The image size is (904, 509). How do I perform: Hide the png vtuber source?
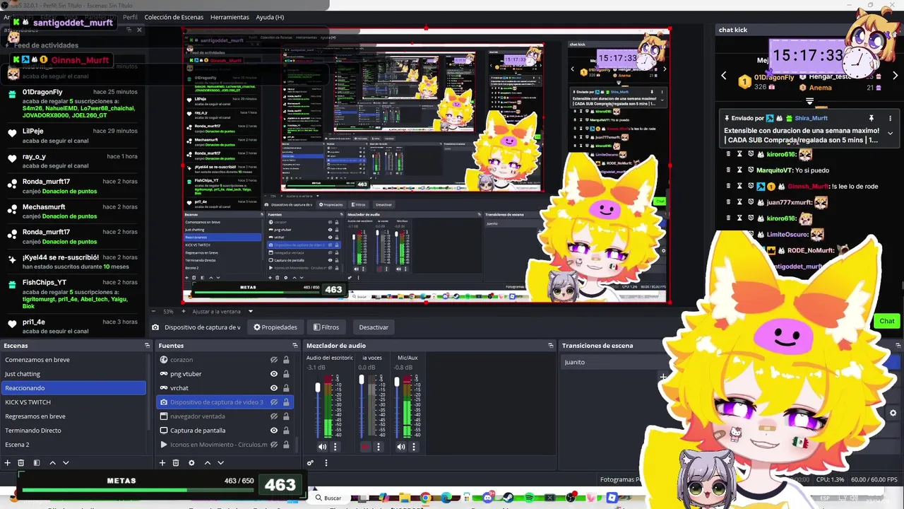pyautogui.click(x=274, y=374)
